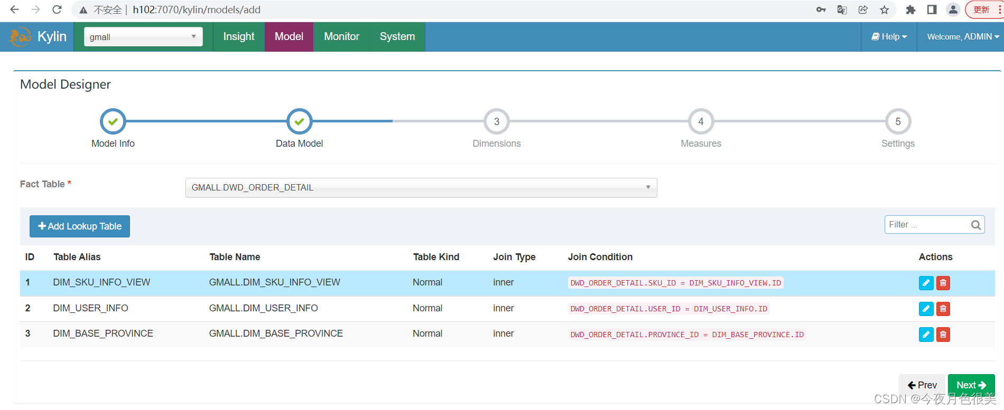This screenshot has width=1004, height=410.
Task: Click DIM_BASE_PROVINCE alias cell
Action: [x=103, y=333]
